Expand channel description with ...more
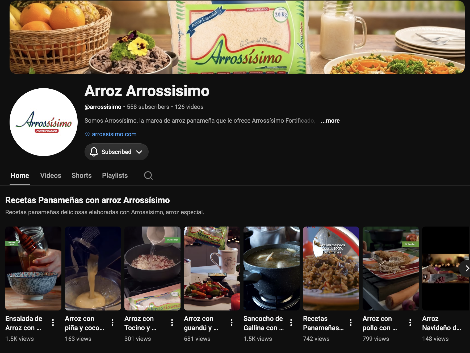 330,120
